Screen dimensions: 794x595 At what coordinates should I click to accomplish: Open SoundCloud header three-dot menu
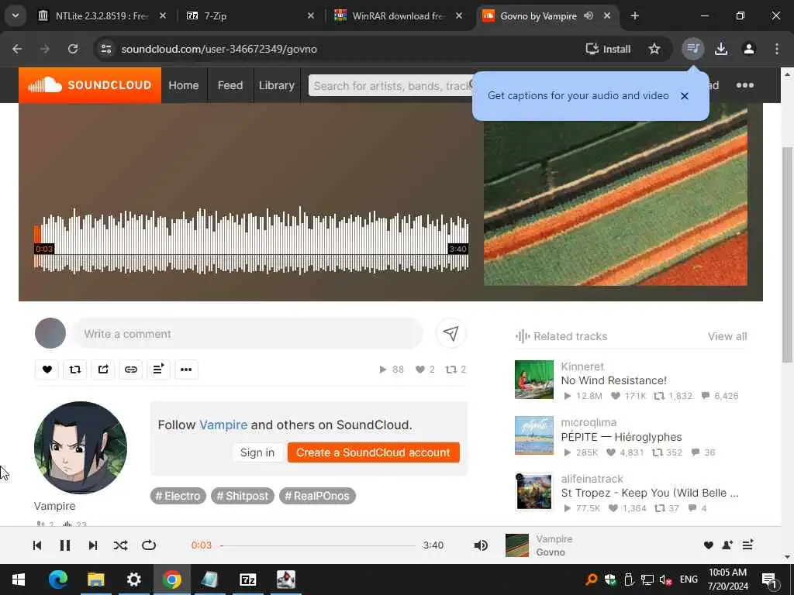click(745, 85)
